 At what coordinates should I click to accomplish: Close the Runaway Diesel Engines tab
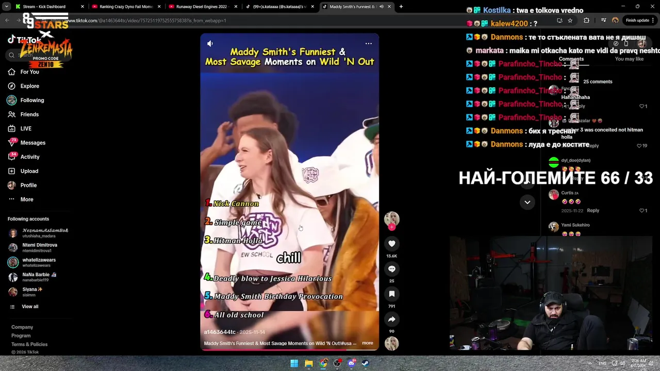pyautogui.click(x=236, y=7)
